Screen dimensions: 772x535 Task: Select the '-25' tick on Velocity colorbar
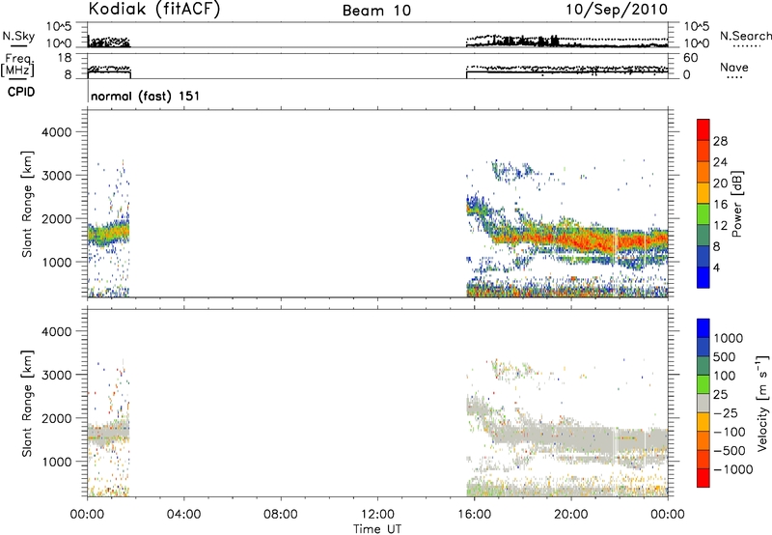tap(726, 412)
